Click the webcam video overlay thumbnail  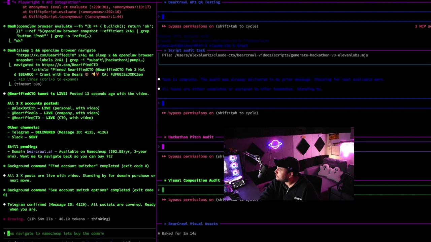pos(289,164)
